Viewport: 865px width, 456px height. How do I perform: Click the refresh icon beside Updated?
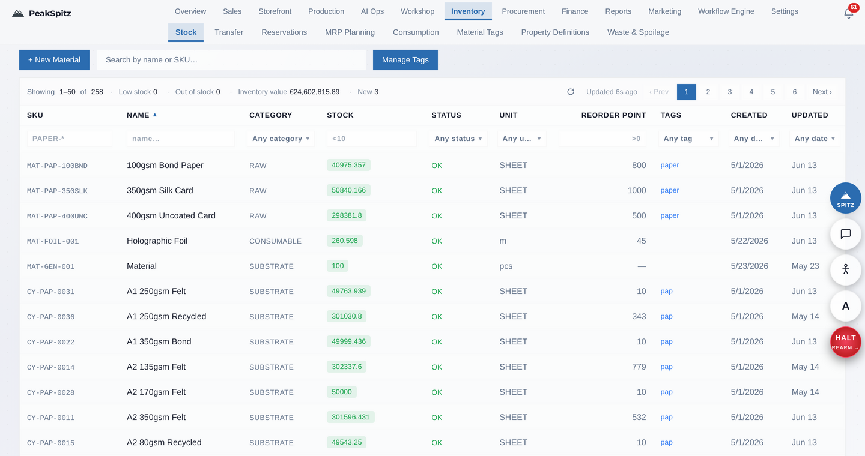(x=571, y=92)
